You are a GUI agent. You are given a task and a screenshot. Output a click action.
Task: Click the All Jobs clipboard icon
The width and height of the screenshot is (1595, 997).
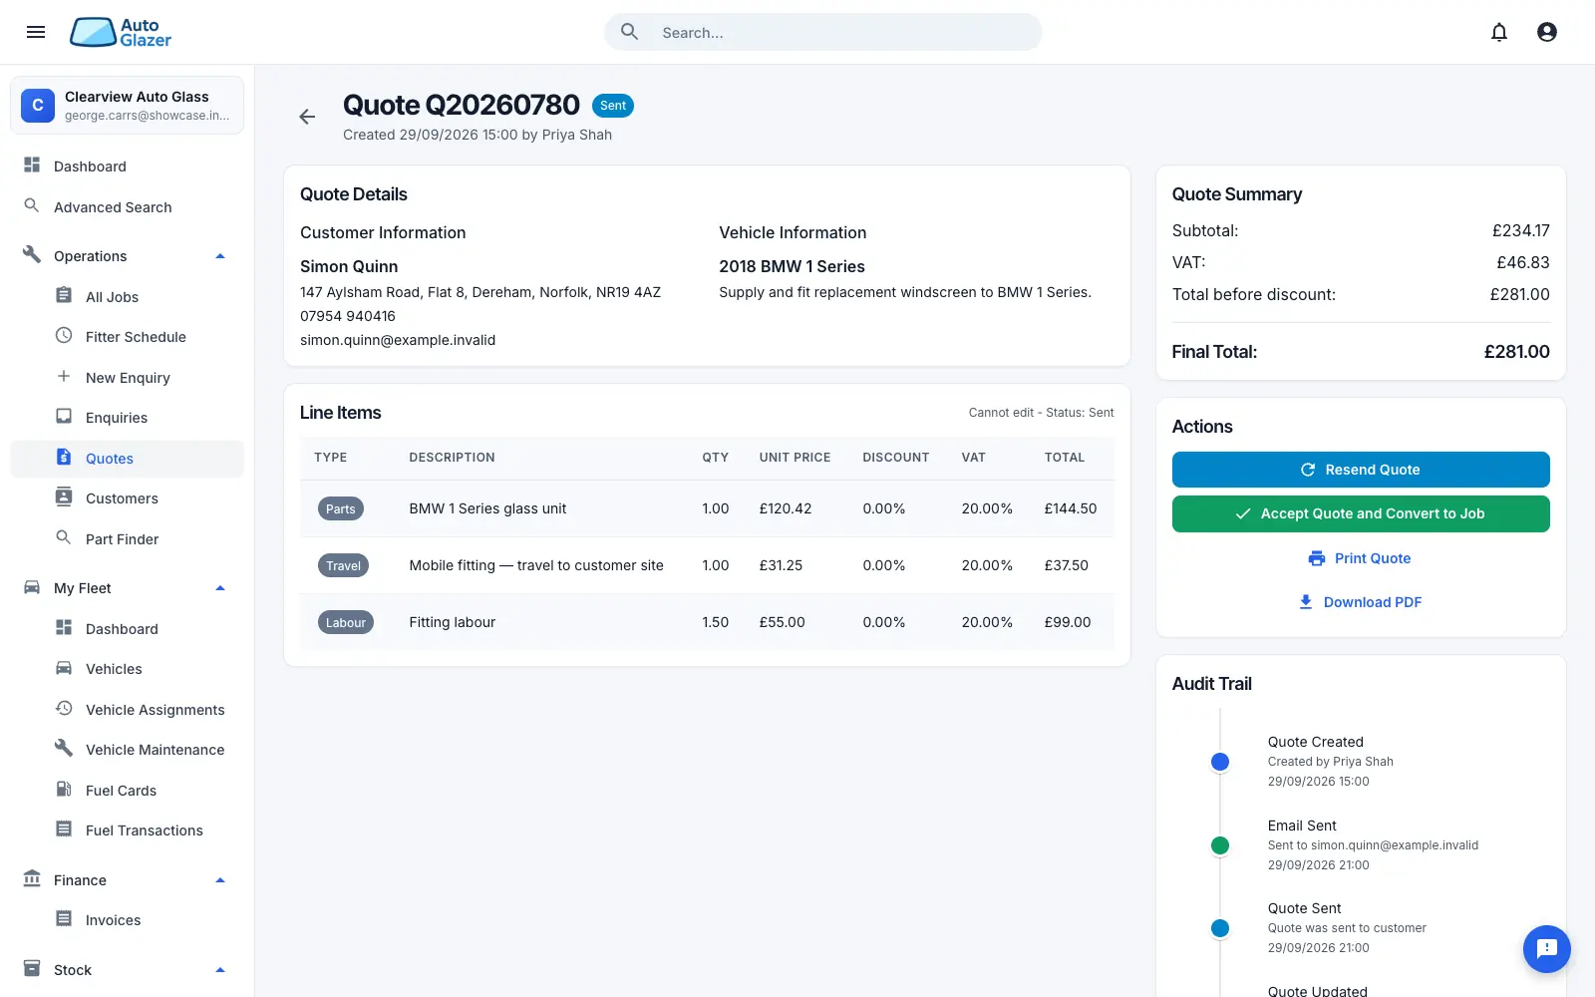coord(64,295)
